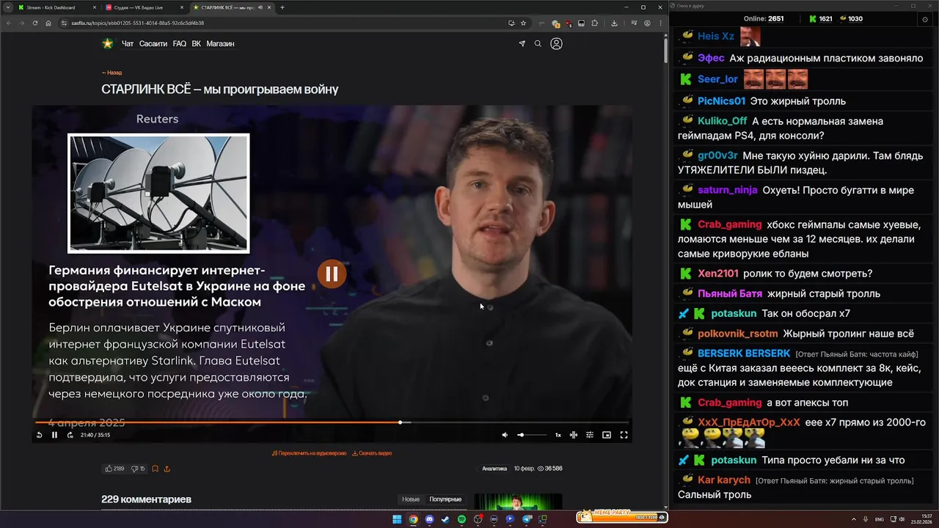
Task: Open the Аналитика tag
Action: tap(494, 469)
